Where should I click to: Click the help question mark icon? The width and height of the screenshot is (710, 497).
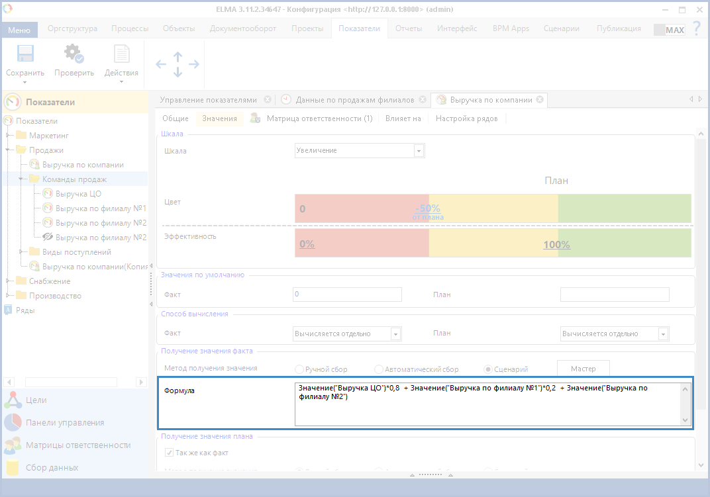click(696, 28)
